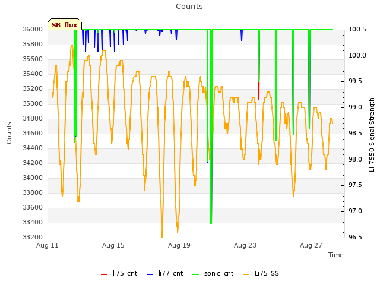Click the 34600 left axis tick label
The width and height of the screenshot is (380, 285).
33,133
